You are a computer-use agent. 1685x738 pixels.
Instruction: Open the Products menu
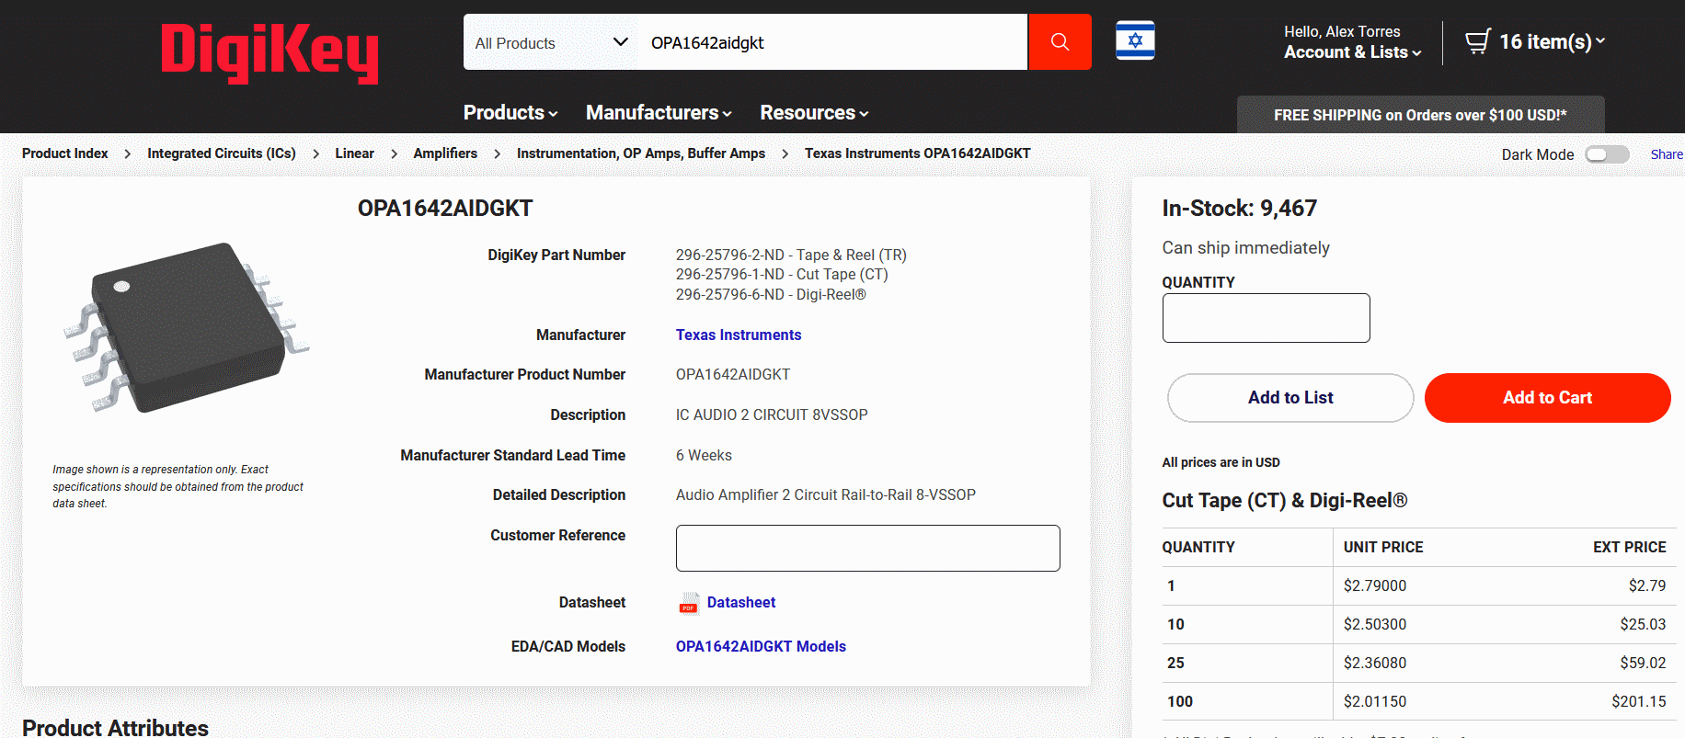click(x=510, y=112)
